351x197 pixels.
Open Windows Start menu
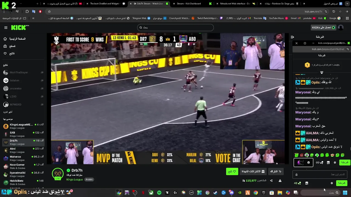click(345, 193)
